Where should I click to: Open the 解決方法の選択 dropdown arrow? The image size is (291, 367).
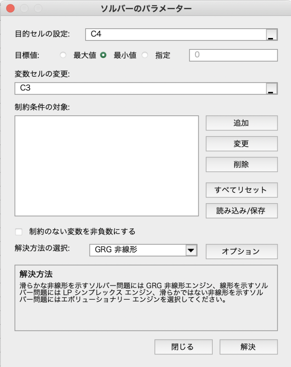(x=191, y=250)
